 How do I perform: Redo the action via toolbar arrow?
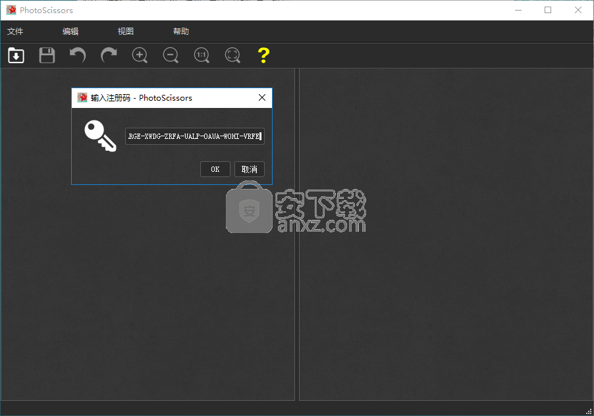(x=109, y=55)
